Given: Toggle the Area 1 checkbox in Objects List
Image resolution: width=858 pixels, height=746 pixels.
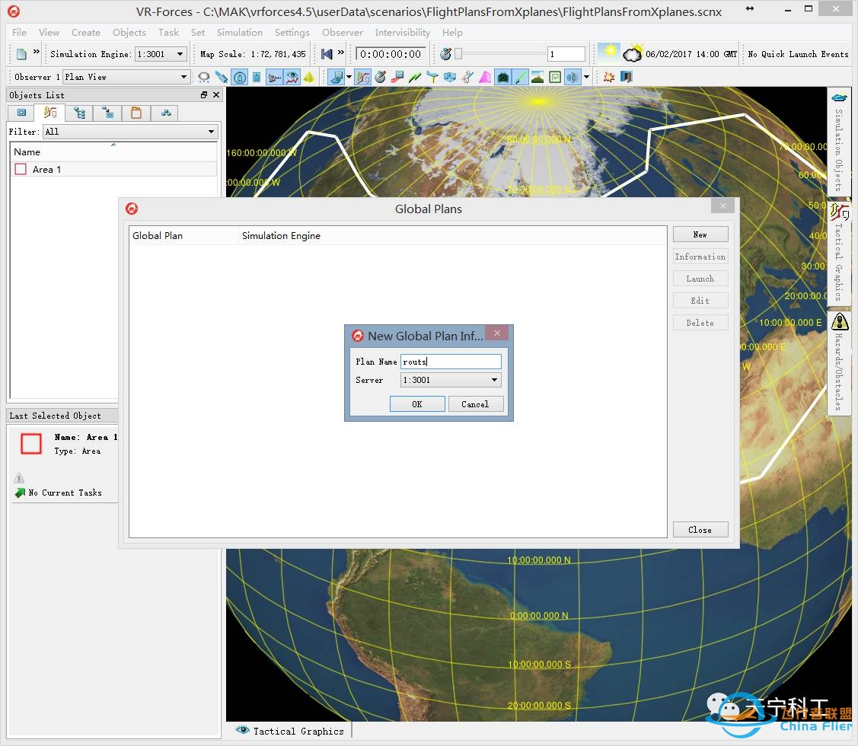Looking at the screenshot, I should click(x=21, y=170).
